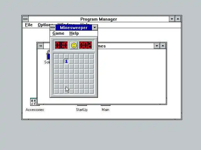Viewport: 201px width, 150px height.
Task: Uncover the top-right corner cell of the minefield
Action: (91, 56)
